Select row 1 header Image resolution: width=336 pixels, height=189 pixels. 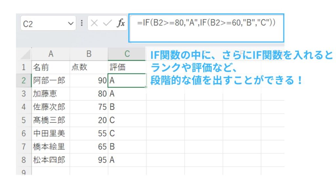[x=24, y=67]
